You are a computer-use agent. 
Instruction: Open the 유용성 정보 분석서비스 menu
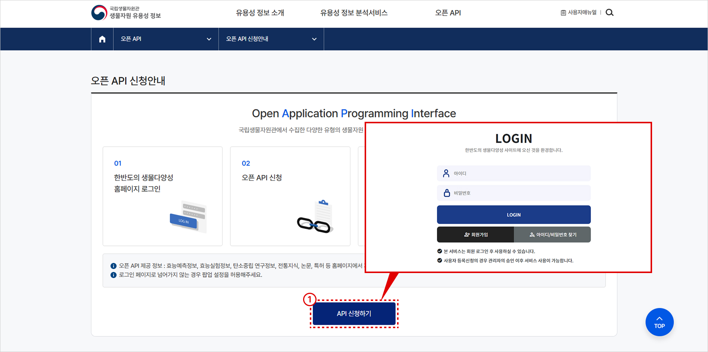(353, 12)
